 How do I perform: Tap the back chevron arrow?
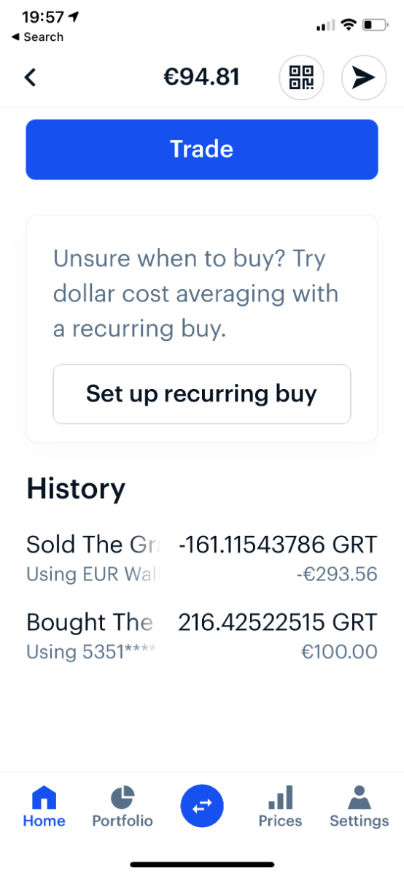pyautogui.click(x=30, y=77)
